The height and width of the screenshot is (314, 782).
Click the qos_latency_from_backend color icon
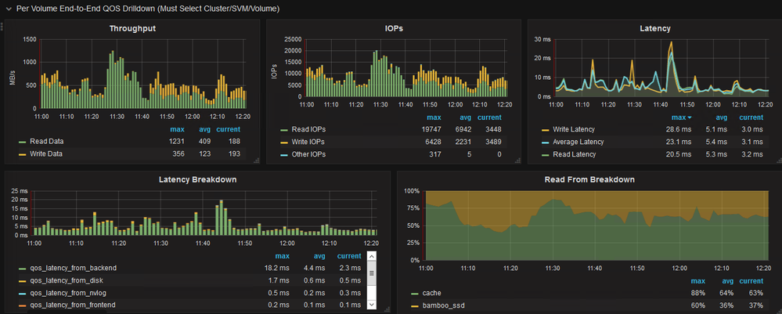[x=22, y=269]
